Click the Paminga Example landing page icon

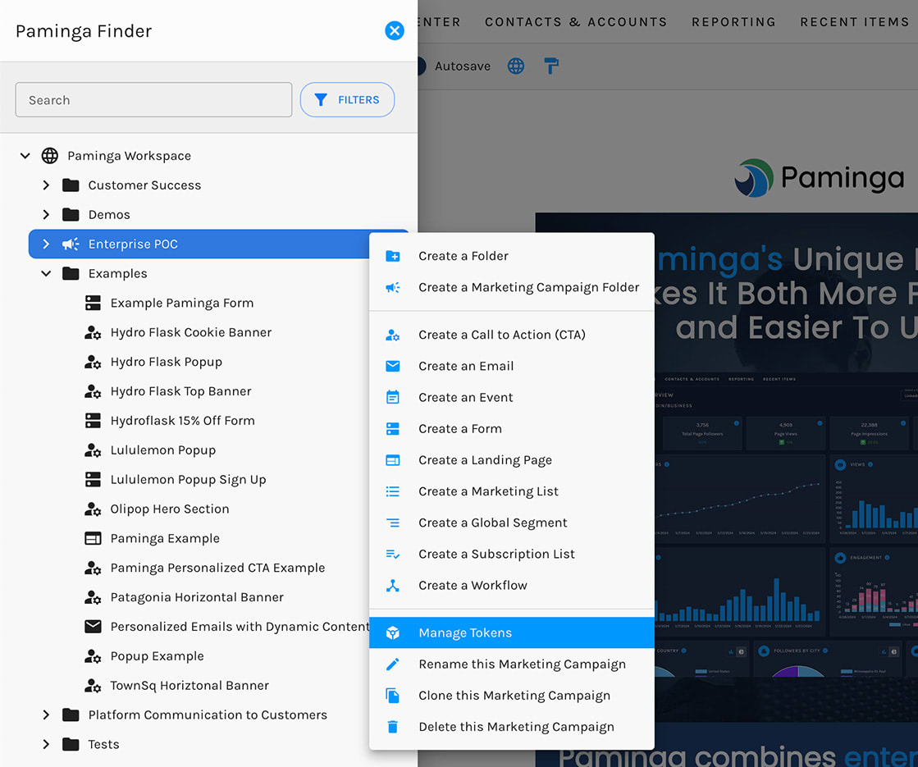[x=93, y=538]
